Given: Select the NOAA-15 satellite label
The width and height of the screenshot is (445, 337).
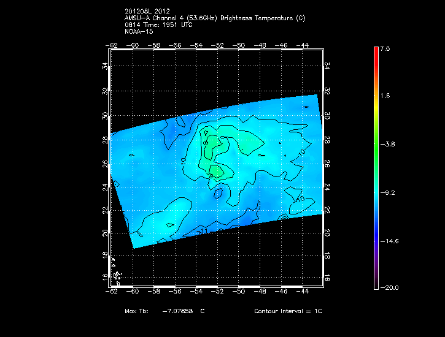Looking at the screenshot, I should point(139,31).
